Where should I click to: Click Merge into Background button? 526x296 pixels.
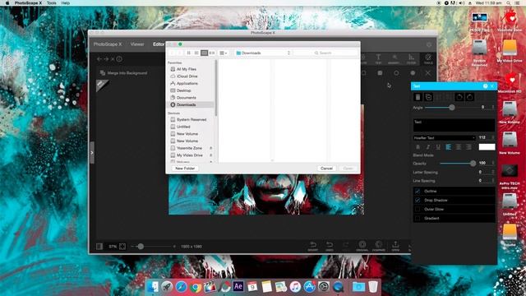tap(123, 73)
